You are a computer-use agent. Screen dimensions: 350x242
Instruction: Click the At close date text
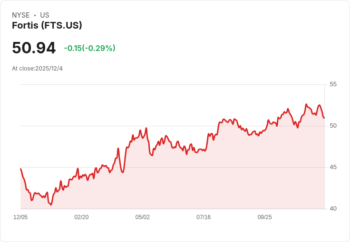(37, 69)
